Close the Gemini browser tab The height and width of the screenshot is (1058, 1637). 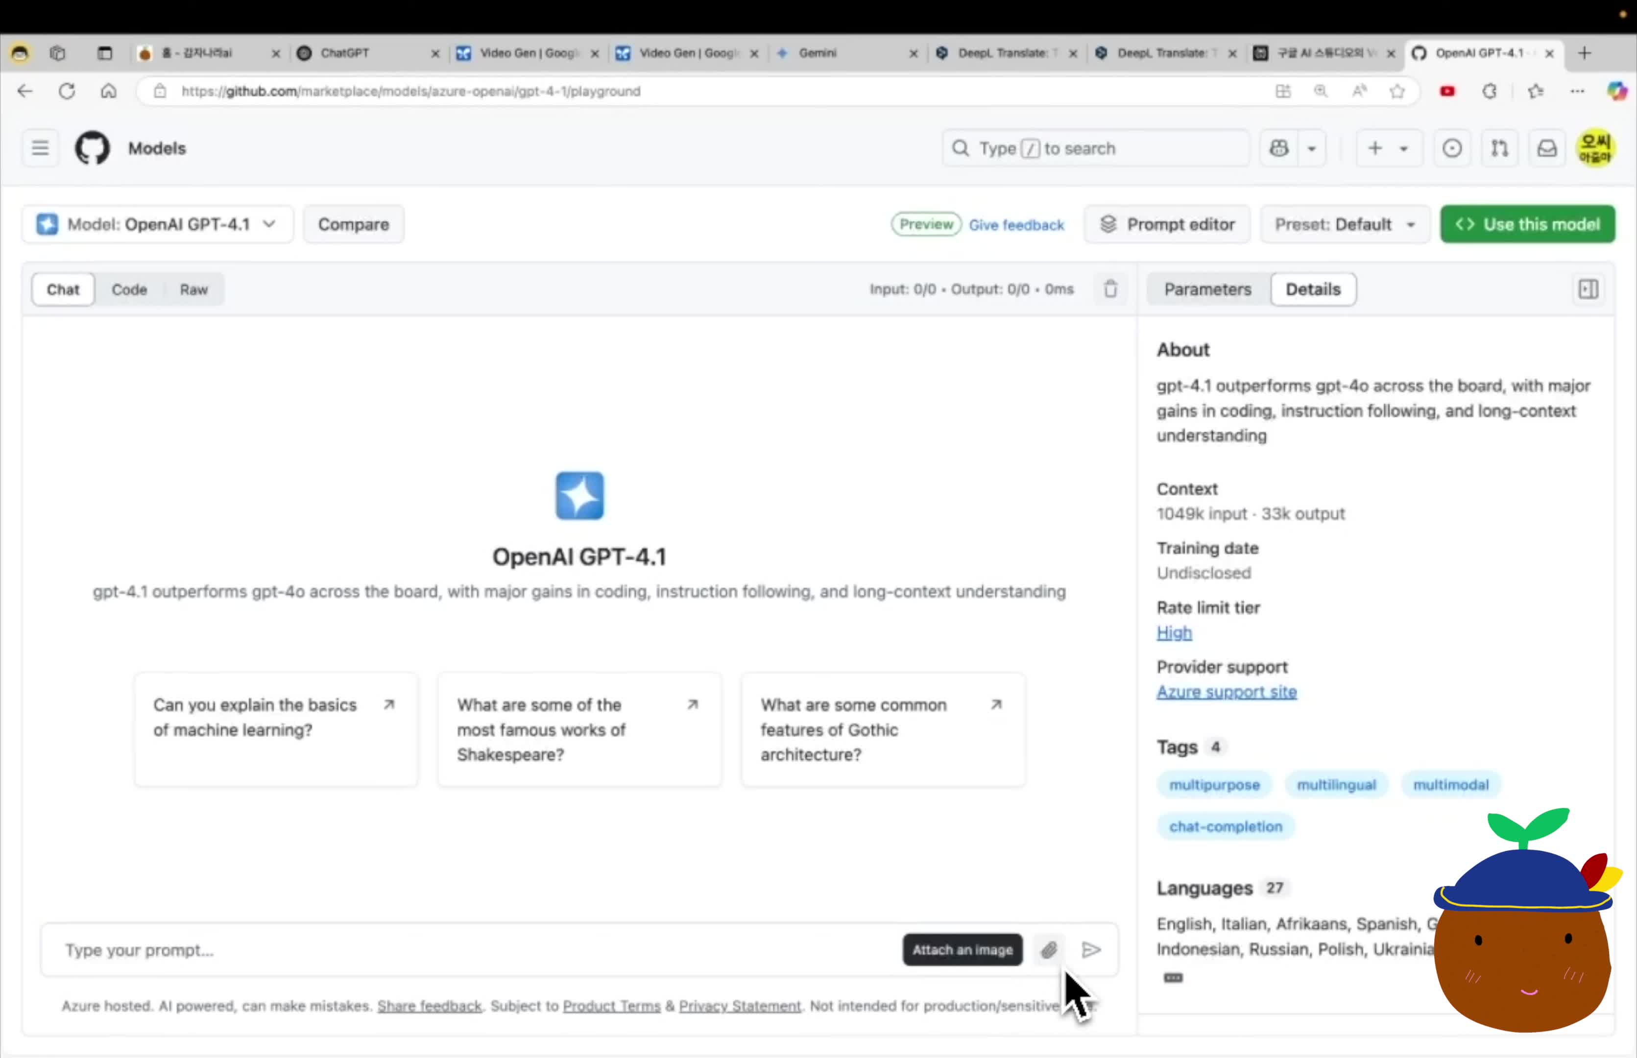[913, 53]
